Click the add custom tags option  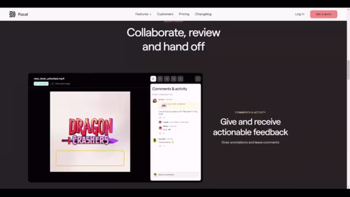[61, 83]
